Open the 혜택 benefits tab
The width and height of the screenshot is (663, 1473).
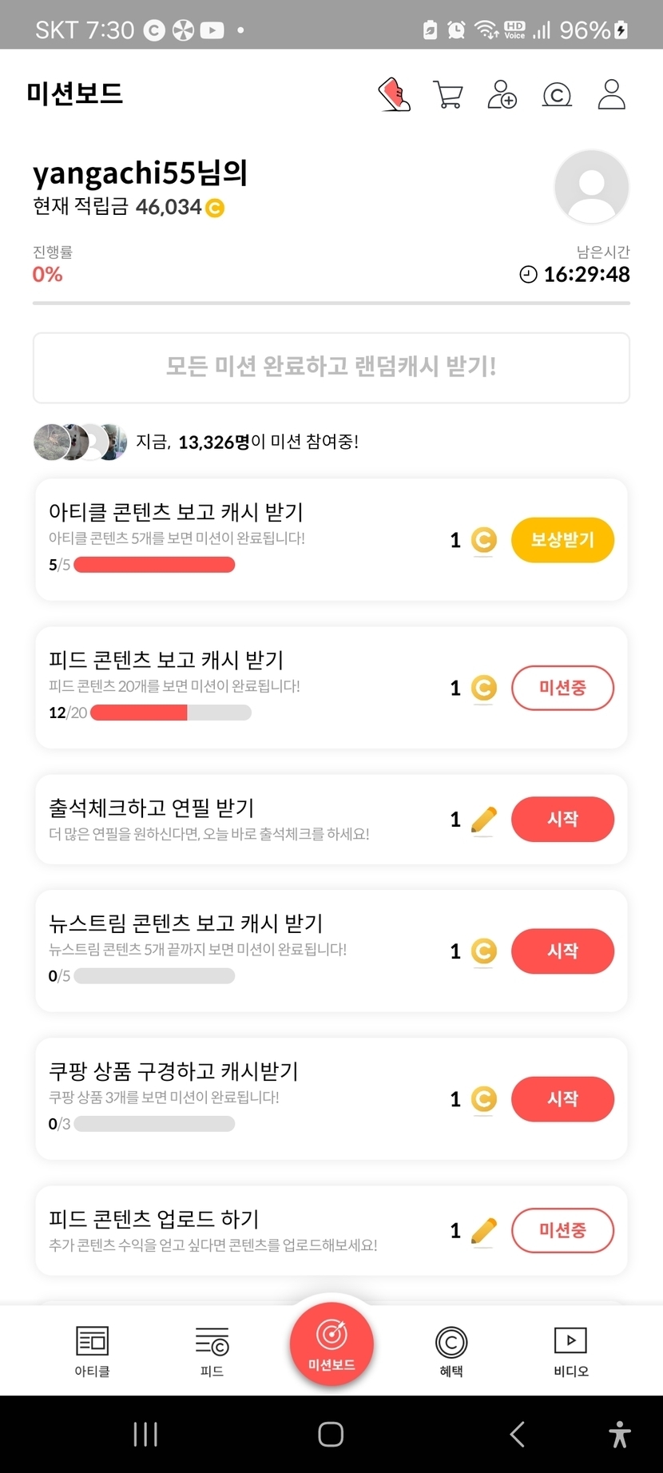451,1350
